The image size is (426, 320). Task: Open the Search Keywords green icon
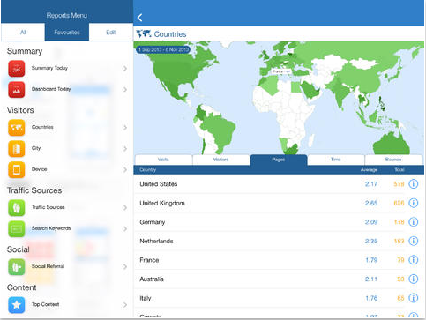17,228
